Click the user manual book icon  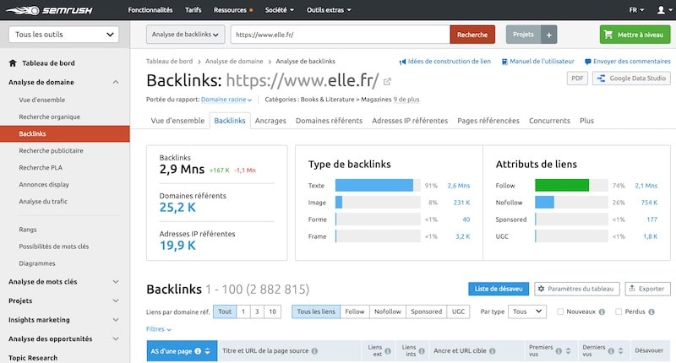(x=504, y=62)
